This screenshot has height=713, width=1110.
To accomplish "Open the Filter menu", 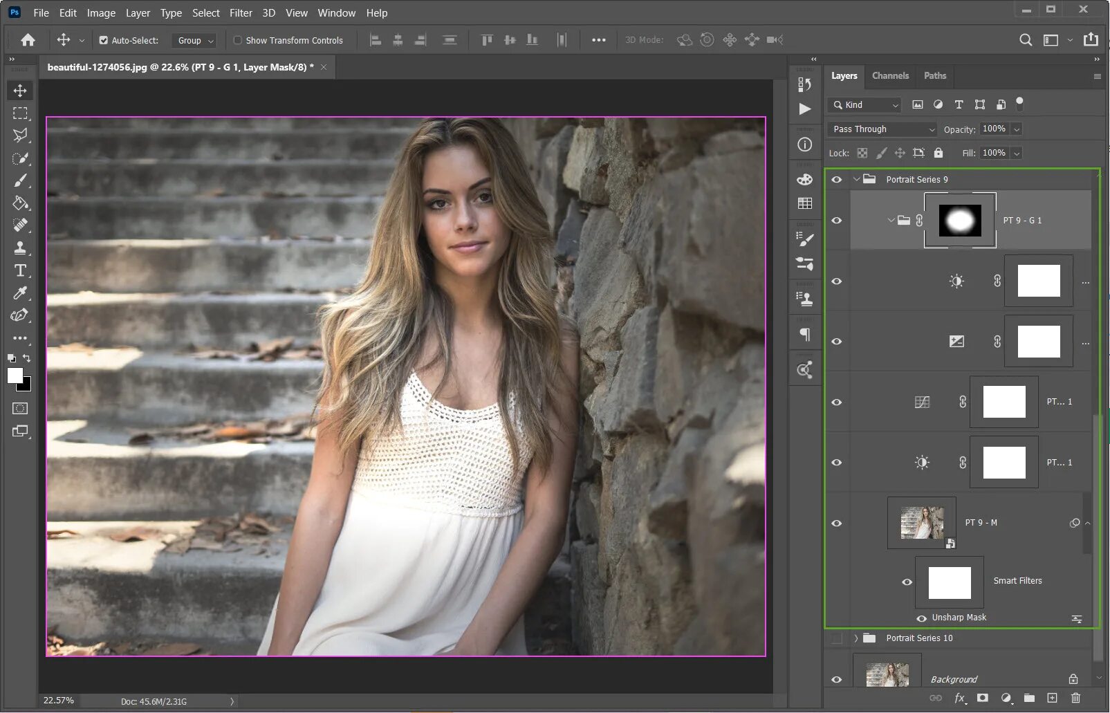I will pyautogui.click(x=241, y=12).
